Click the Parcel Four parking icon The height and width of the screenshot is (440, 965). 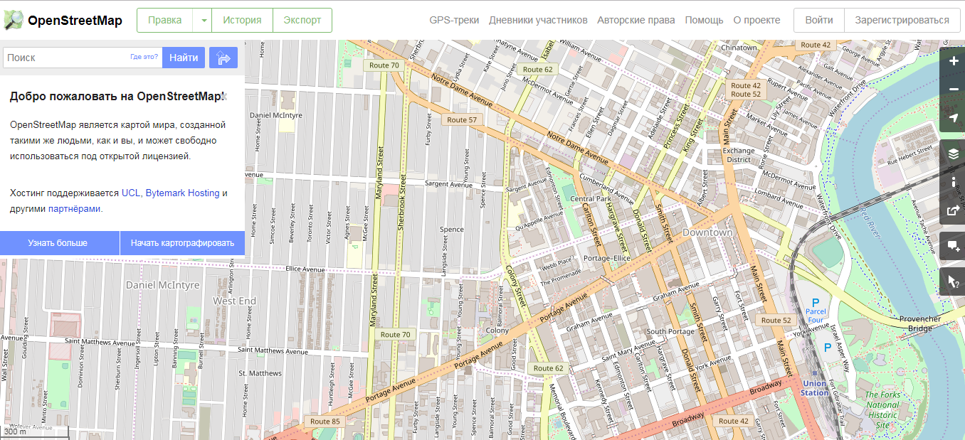(816, 302)
